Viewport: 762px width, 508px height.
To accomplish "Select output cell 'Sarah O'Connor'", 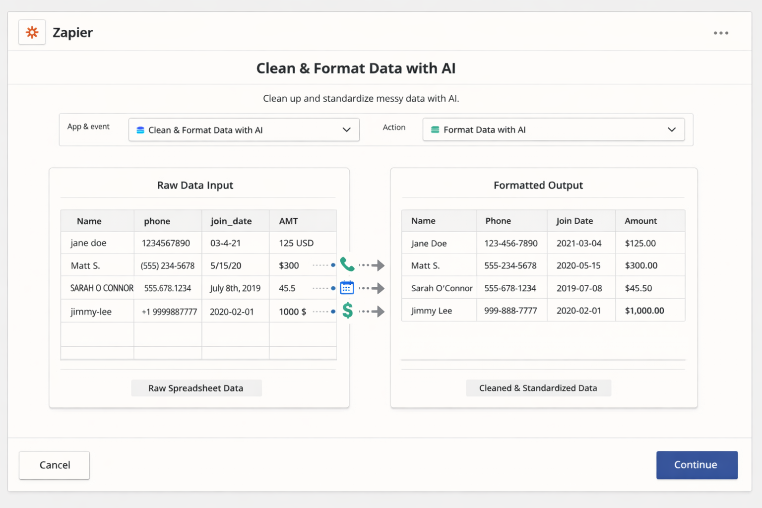I will [439, 288].
